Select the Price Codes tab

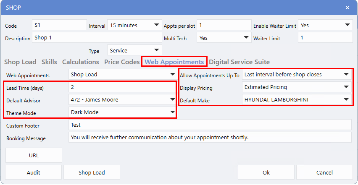[x=122, y=62]
